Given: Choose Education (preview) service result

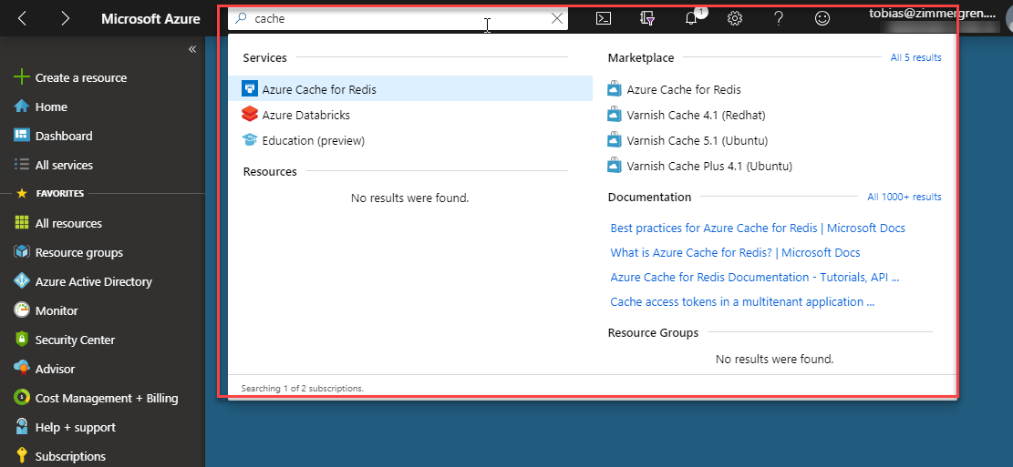Looking at the screenshot, I should (313, 140).
